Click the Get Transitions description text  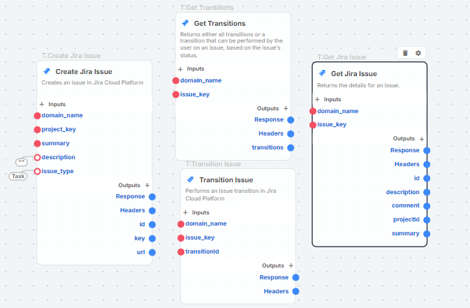pyautogui.click(x=231, y=45)
